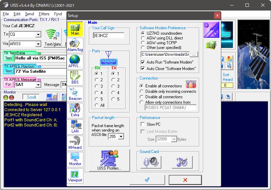Open the BBS settings icon

click(75, 77)
